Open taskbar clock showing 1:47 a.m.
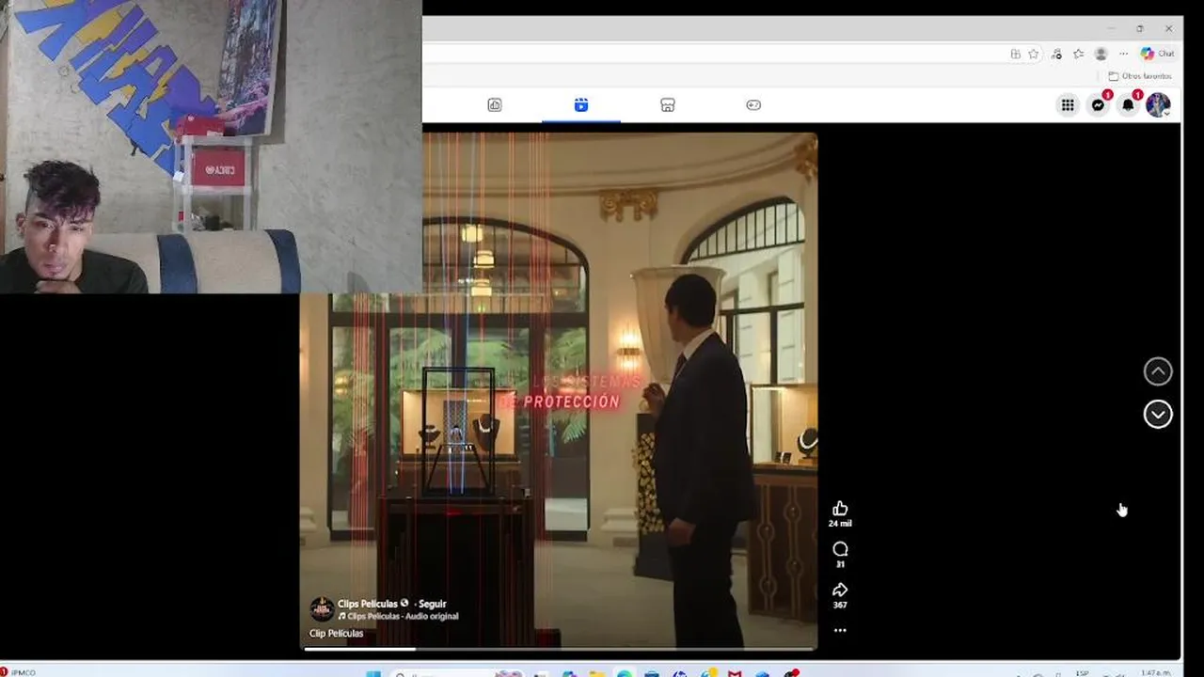Viewport: 1204px width, 677px height. pos(1156,673)
